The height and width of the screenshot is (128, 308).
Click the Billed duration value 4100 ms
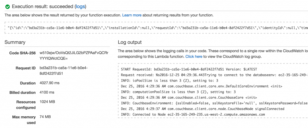click(47, 92)
